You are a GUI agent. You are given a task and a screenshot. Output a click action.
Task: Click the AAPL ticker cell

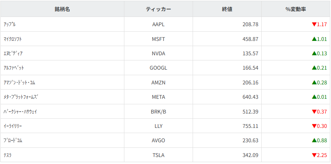[158, 24]
